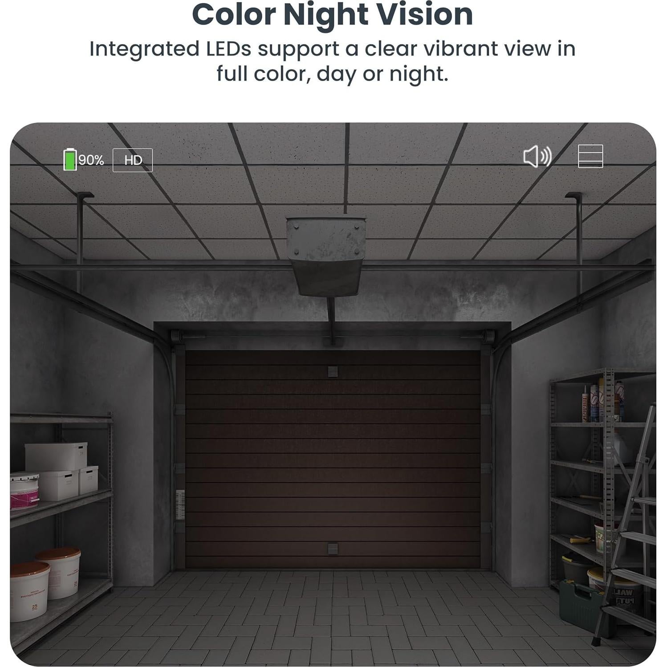Open the split-view layout icon

tap(590, 156)
